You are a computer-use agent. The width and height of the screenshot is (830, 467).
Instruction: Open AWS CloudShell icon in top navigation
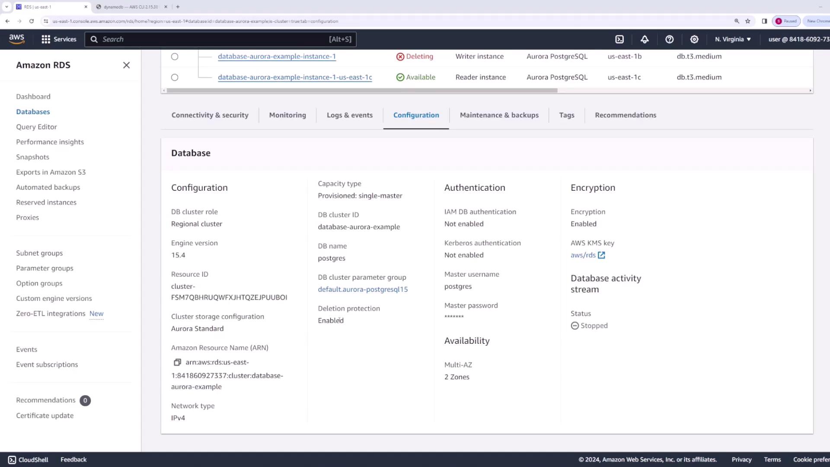point(619,39)
